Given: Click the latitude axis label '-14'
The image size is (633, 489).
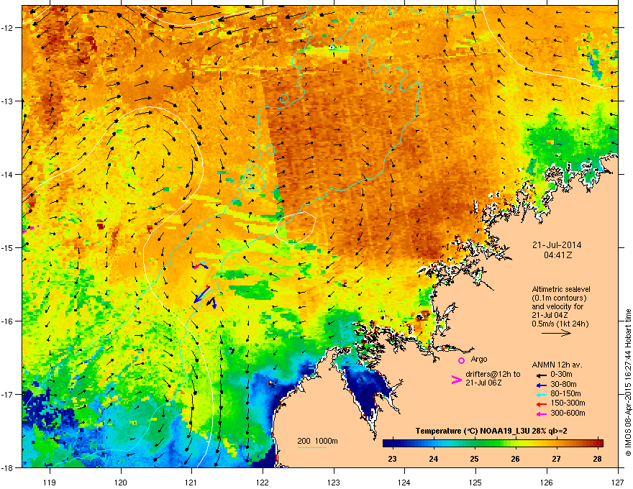Looking at the screenshot, I should click(x=6, y=175).
